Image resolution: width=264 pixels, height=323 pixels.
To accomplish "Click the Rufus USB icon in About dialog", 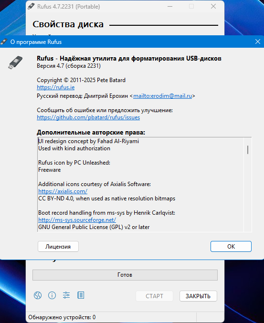I will 15,62.
